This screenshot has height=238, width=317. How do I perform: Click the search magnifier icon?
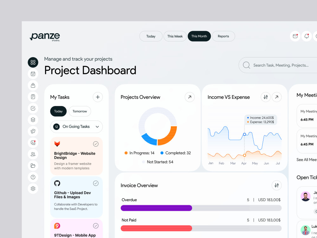coord(246,65)
